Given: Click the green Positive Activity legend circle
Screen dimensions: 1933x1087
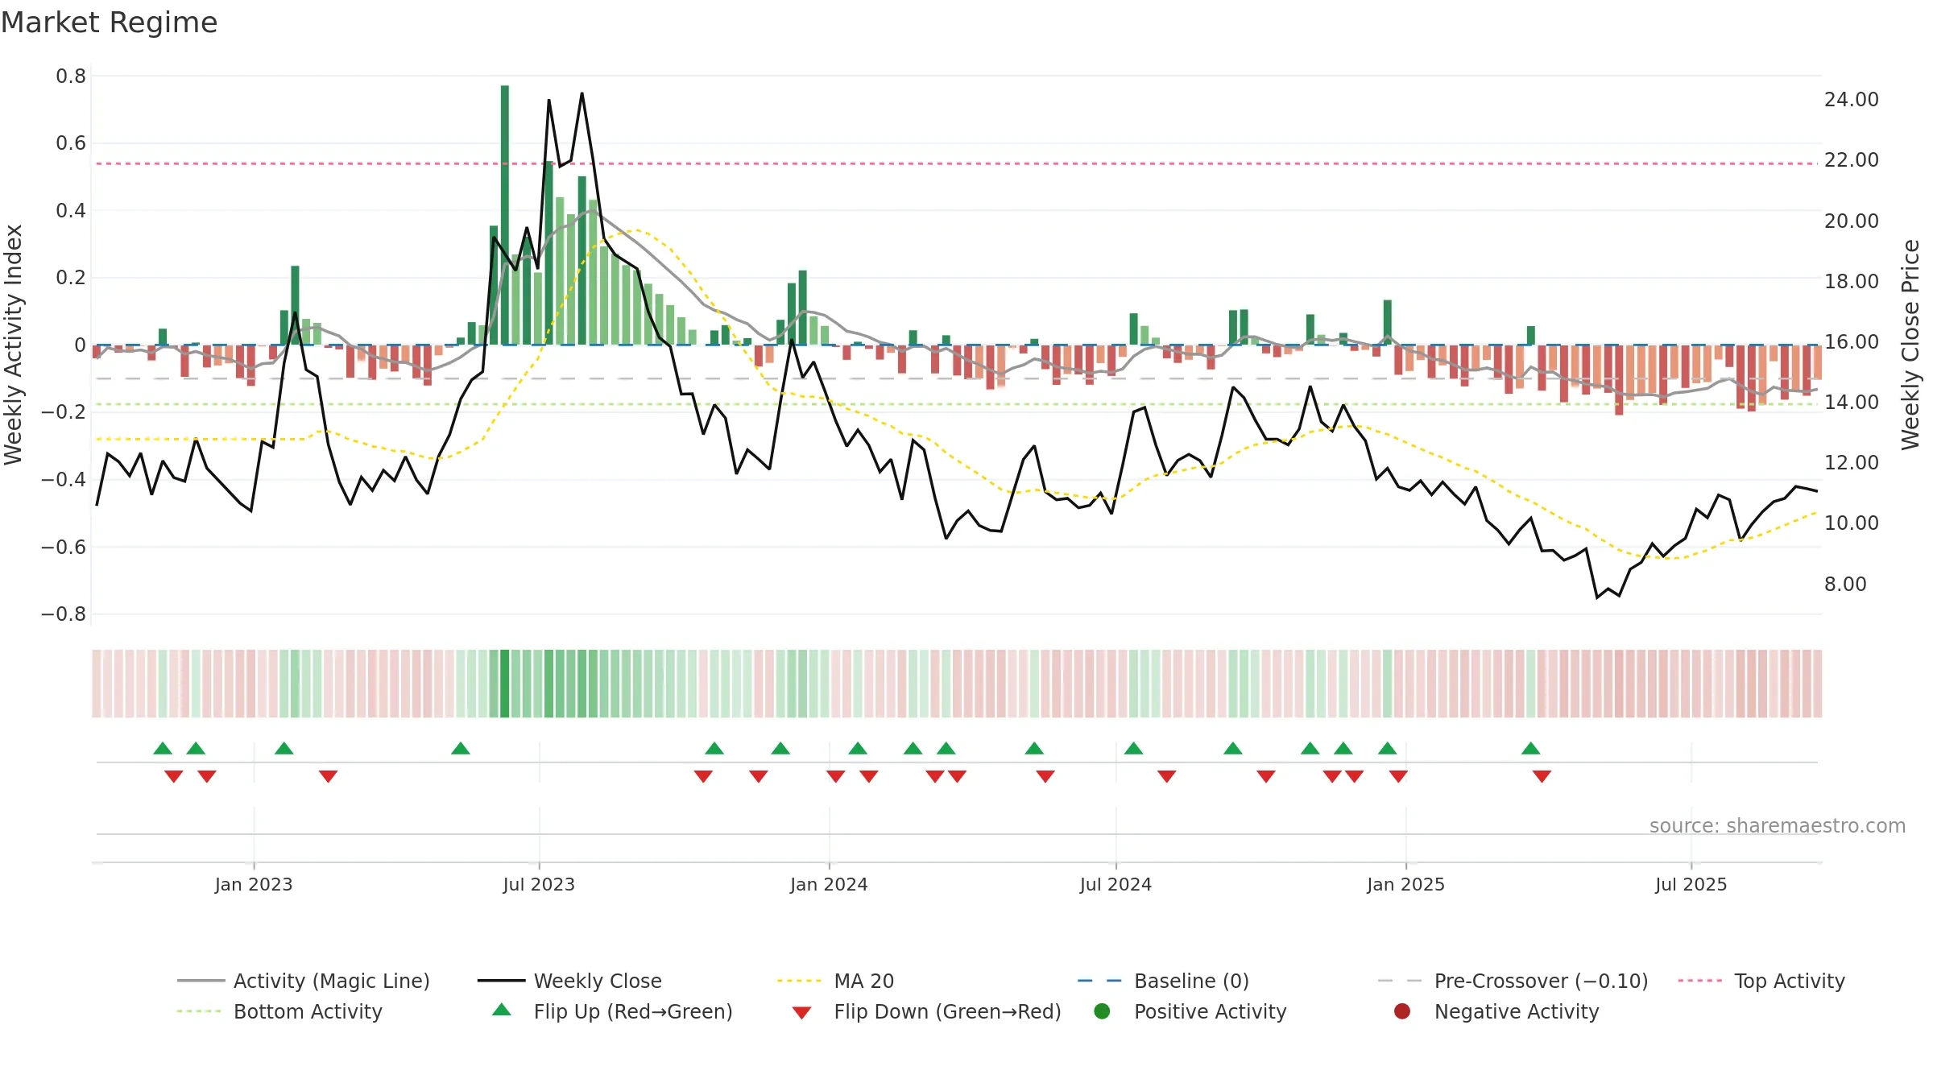Looking at the screenshot, I should [x=1103, y=1011].
